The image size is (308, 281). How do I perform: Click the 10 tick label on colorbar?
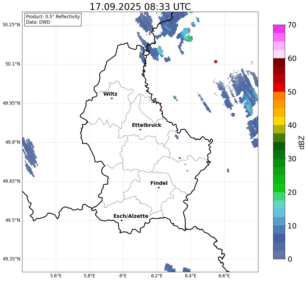point(292,226)
